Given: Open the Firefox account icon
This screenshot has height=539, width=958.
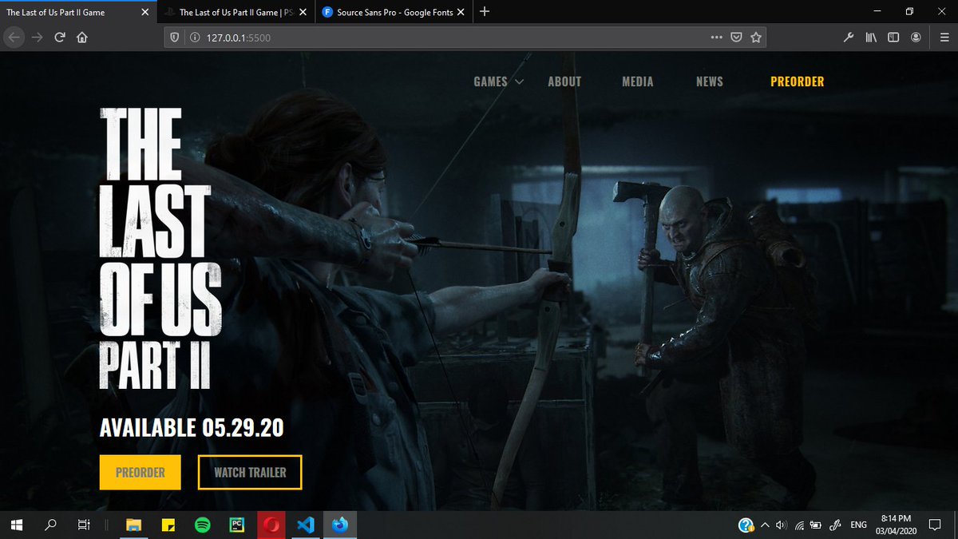Looking at the screenshot, I should coord(916,38).
